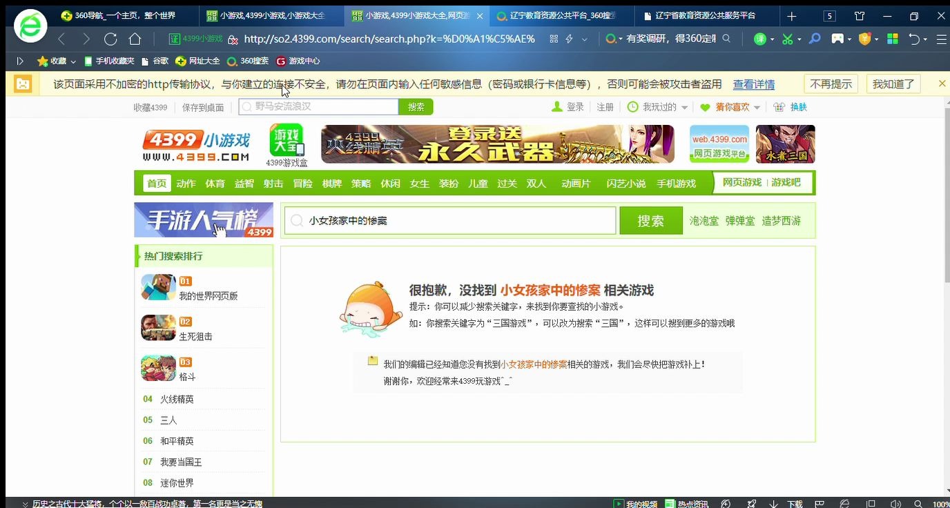Screen dimensions: 950x508
Task: Open 游戏中心 bookmark
Action: coord(298,61)
